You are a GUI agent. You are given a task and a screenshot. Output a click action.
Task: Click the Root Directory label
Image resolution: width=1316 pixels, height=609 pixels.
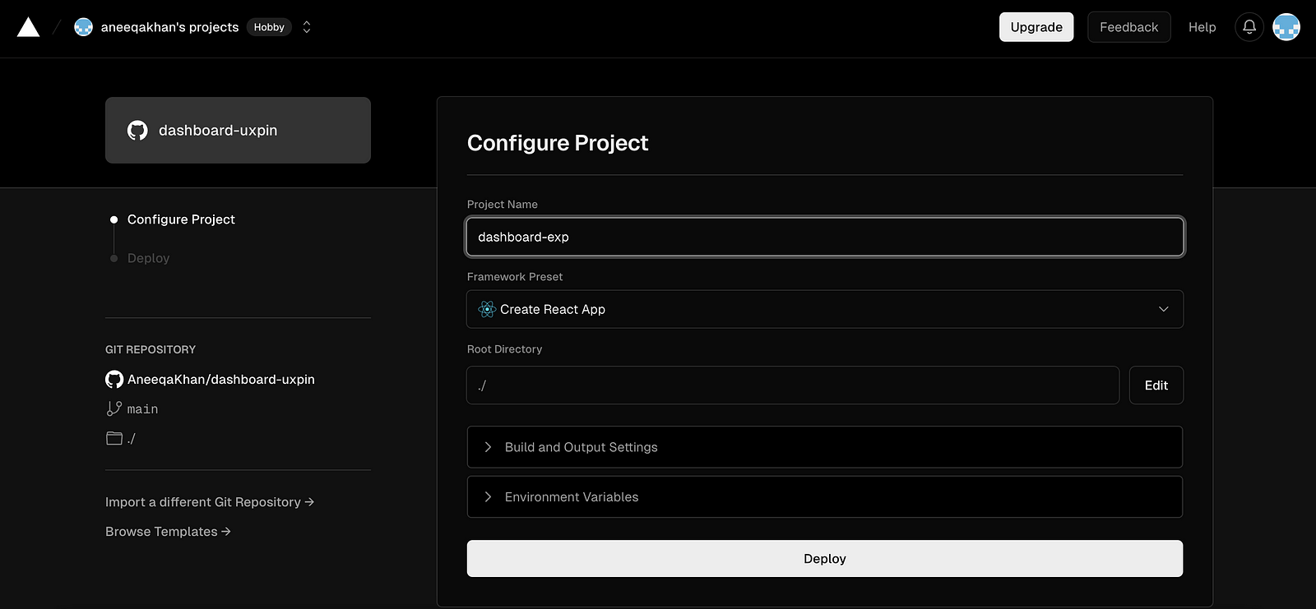(504, 349)
